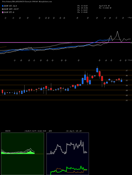The height and width of the screenshot is (175, 132).
Task: Click the green MACD histogram chart
Action: [22, 154]
